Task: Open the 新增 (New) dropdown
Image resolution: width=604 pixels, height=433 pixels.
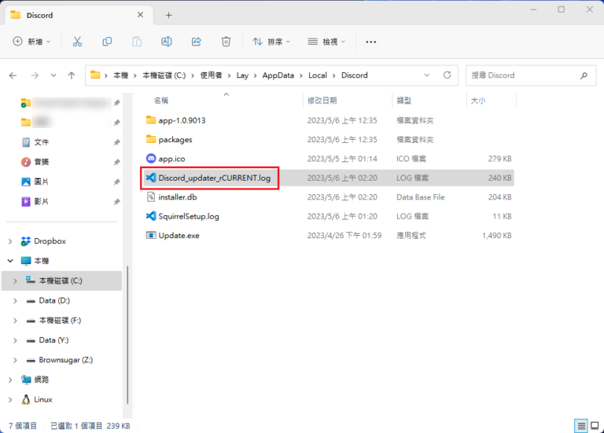Action: coord(31,42)
